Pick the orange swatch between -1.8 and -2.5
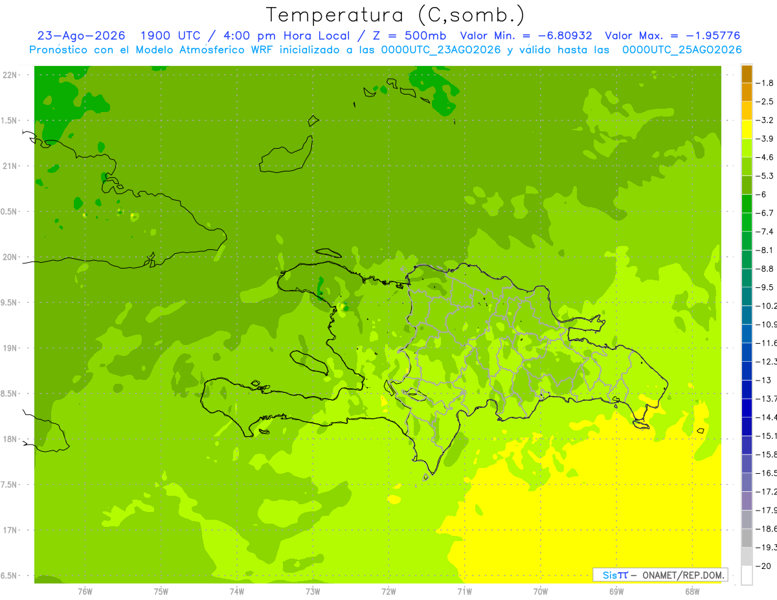 (747, 92)
